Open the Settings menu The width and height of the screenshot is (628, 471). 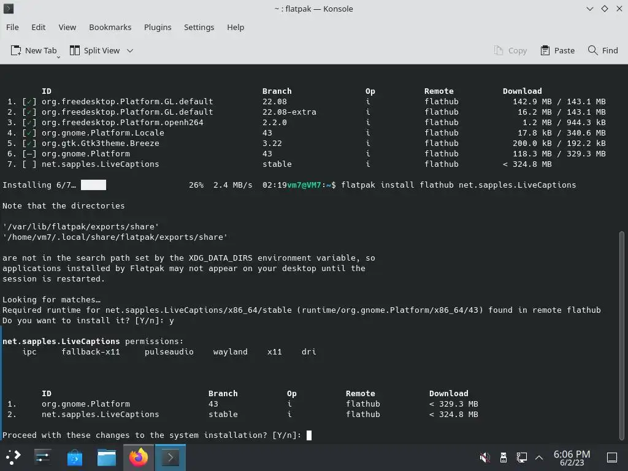coord(199,27)
